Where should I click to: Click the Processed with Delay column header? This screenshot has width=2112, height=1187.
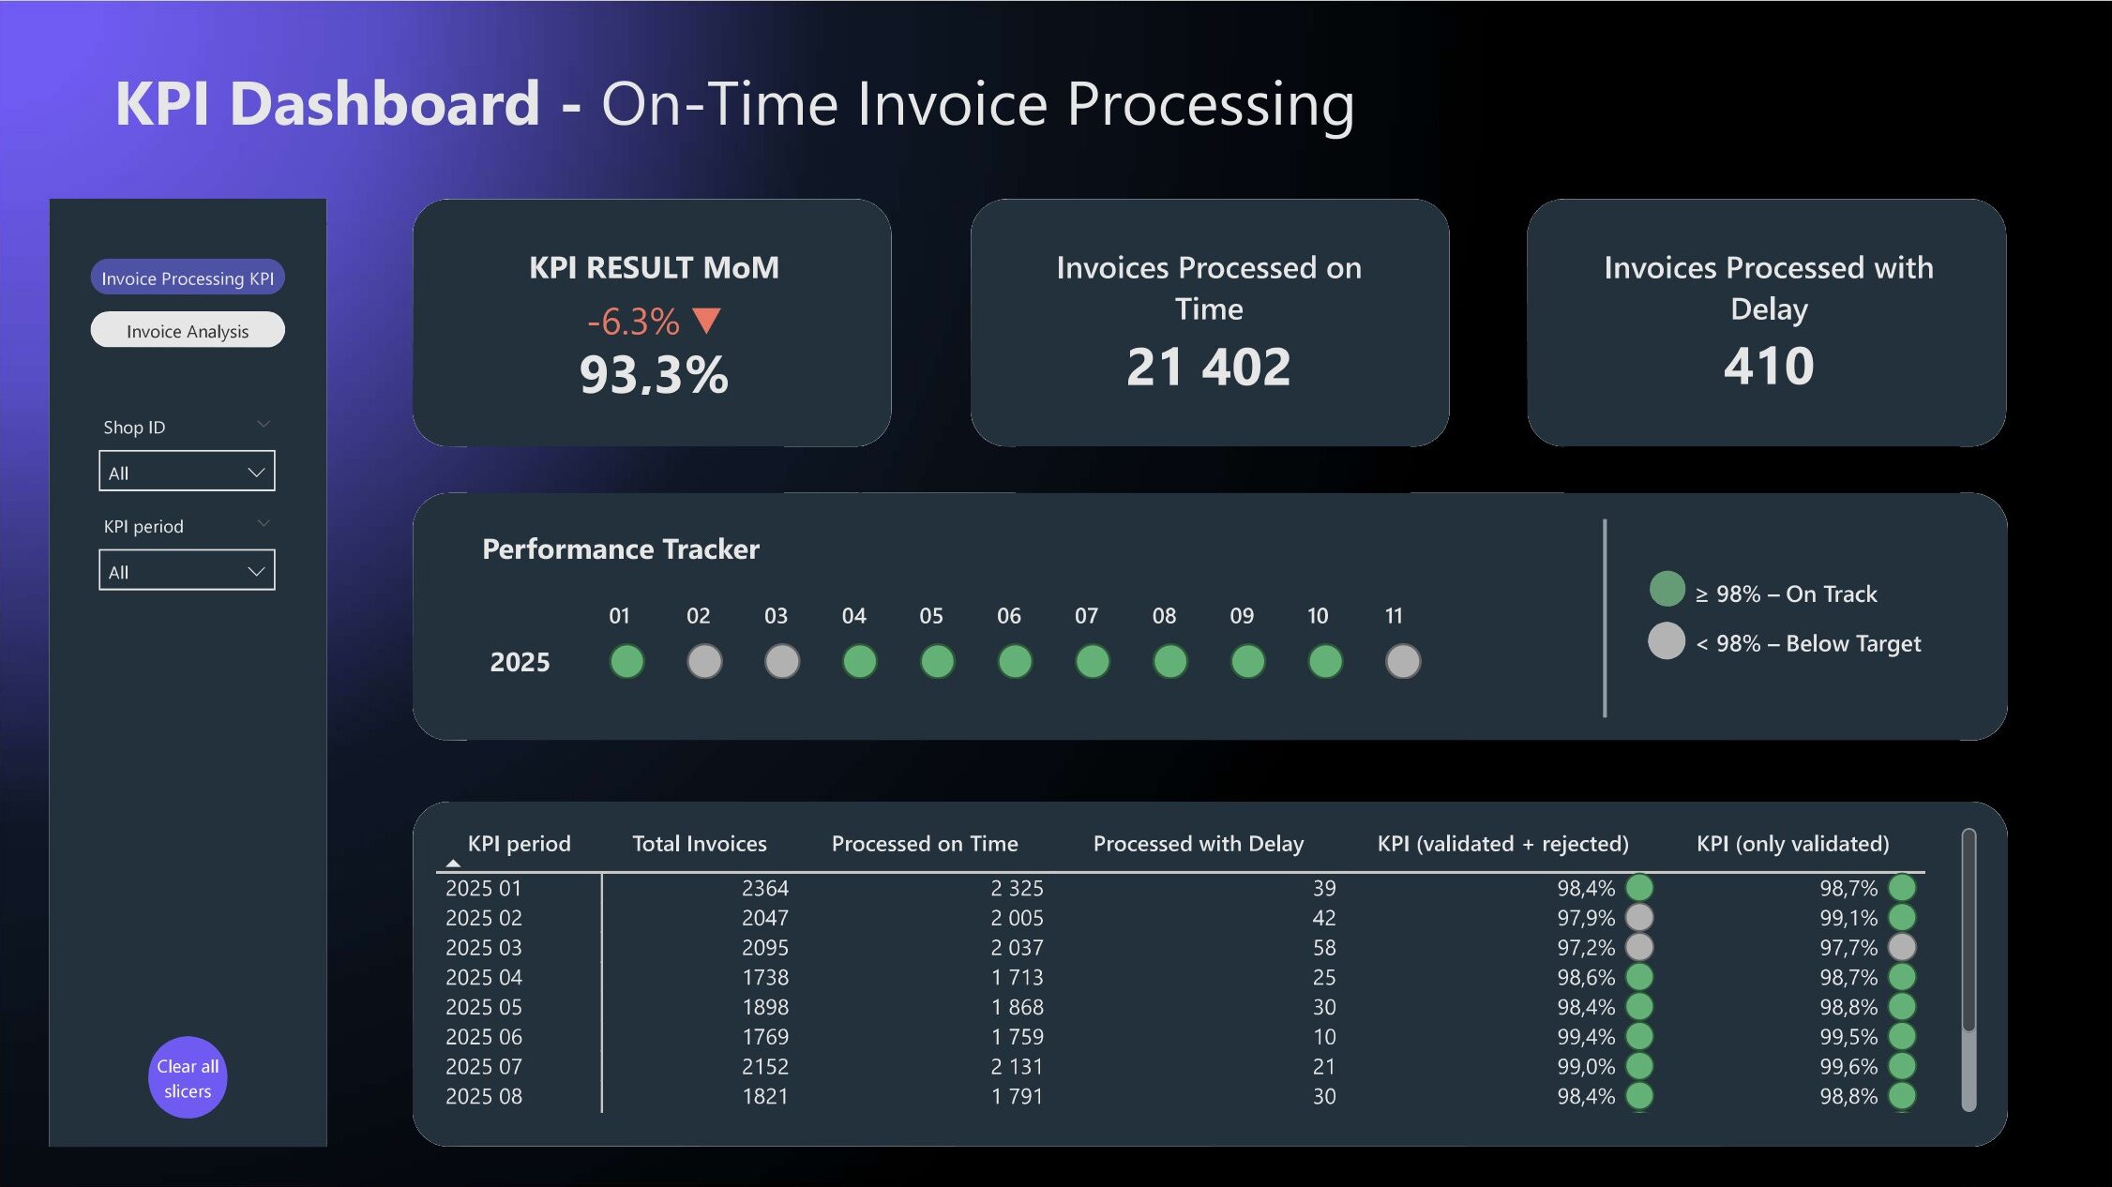(1198, 843)
